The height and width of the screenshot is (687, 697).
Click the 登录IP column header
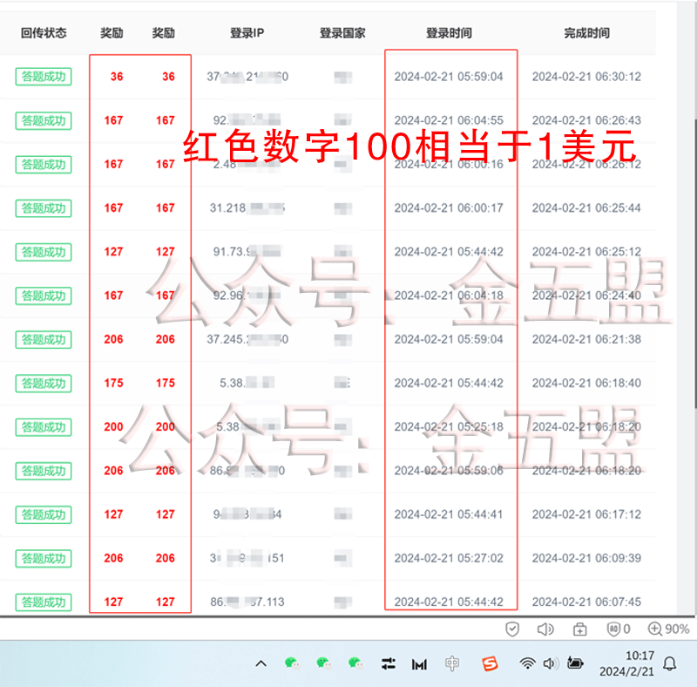click(x=247, y=33)
